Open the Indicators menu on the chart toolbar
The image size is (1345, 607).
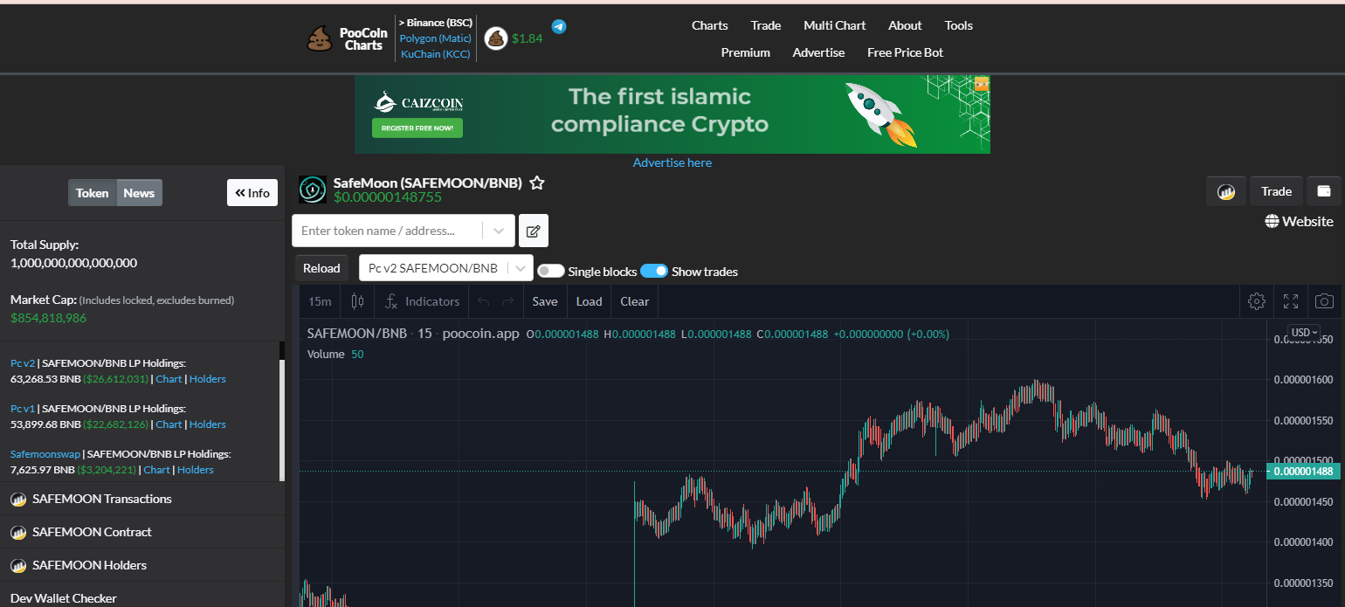point(432,300)
